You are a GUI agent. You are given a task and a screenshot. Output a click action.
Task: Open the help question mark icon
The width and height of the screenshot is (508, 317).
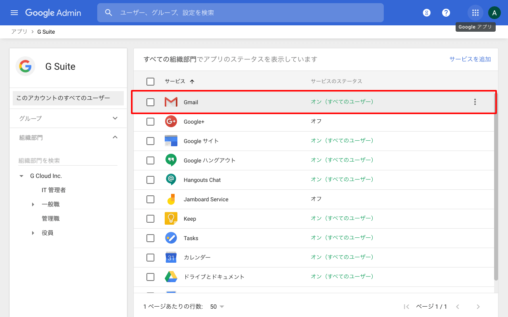click(446, 13)
